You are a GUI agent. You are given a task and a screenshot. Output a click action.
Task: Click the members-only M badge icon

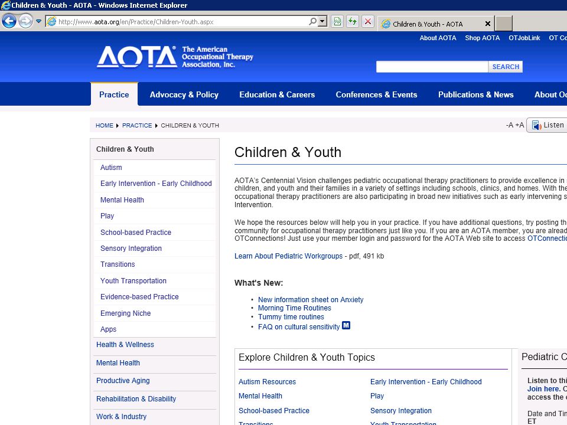click(x=346, y=325)
